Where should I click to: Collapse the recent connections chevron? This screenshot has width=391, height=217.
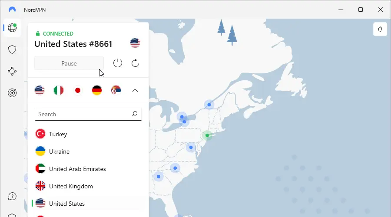tap(135, 90)
